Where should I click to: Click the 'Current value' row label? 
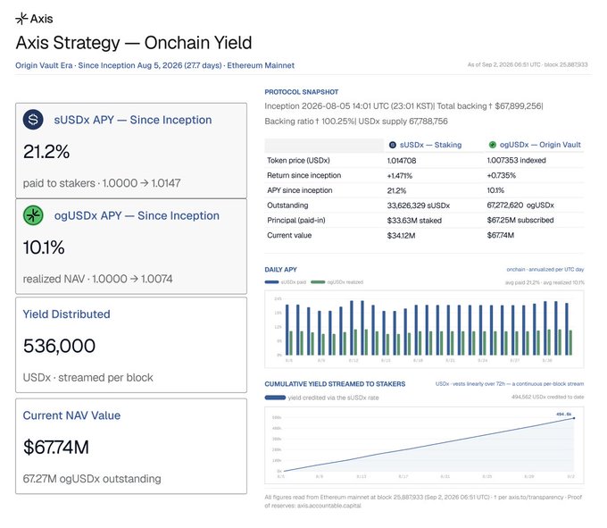click(289, 236)
